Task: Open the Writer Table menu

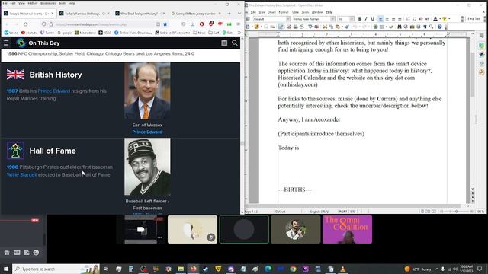Action: point(295,12)
